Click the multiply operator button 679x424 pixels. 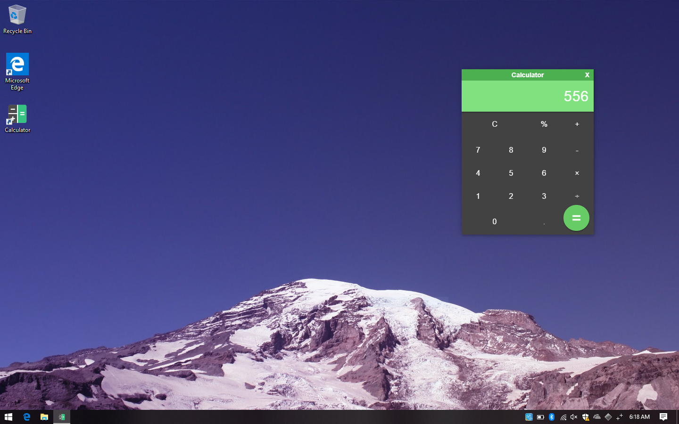click(577, 173)
